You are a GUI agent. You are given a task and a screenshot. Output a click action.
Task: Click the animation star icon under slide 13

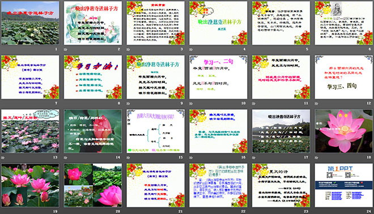coord(3,157)
